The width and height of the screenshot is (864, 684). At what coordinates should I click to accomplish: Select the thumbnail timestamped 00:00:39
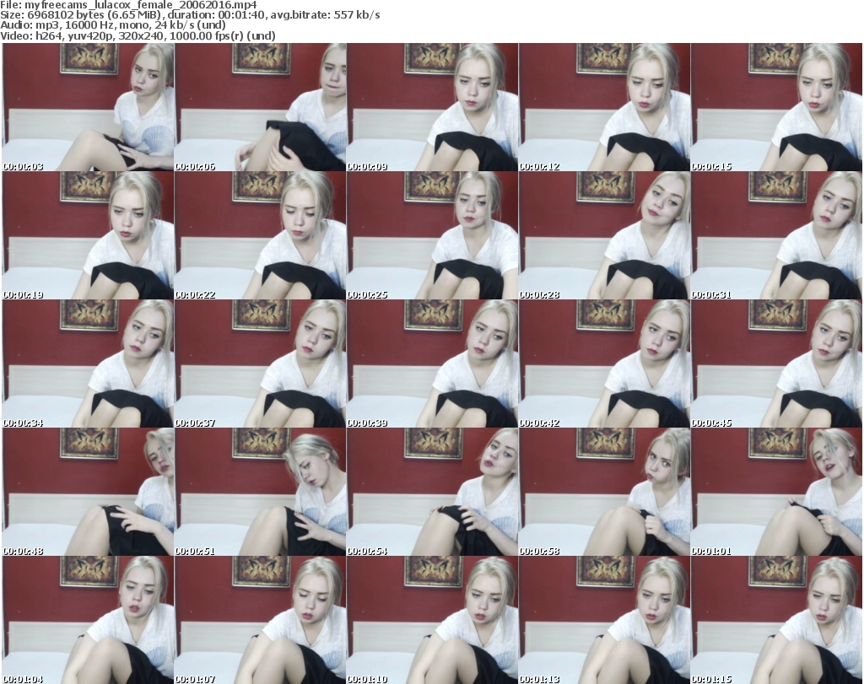[x=433, y=364]
